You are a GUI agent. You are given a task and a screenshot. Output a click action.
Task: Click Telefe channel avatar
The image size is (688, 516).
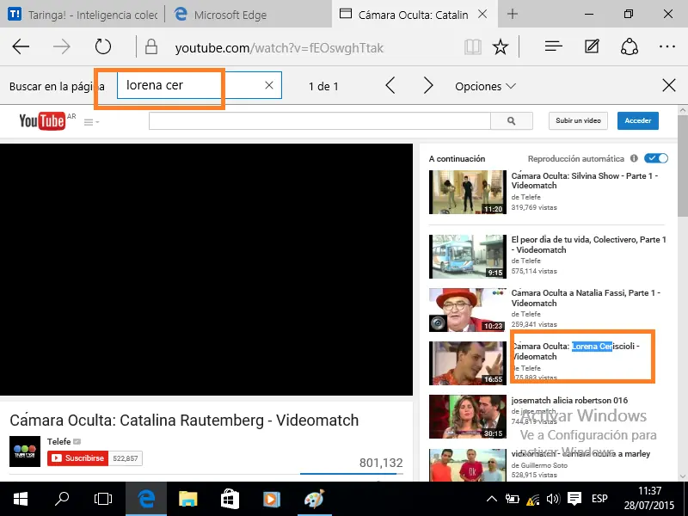tap(25, 451)
